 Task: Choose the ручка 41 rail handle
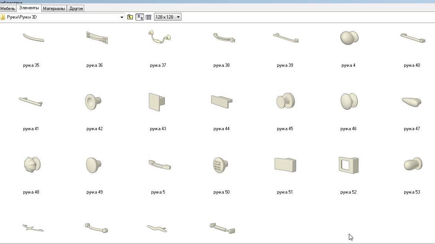tap(31, 102)
